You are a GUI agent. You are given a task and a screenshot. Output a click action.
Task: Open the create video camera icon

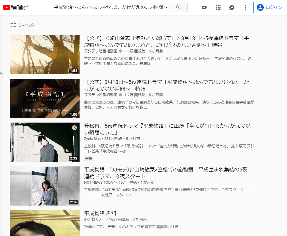click(204, 7)
